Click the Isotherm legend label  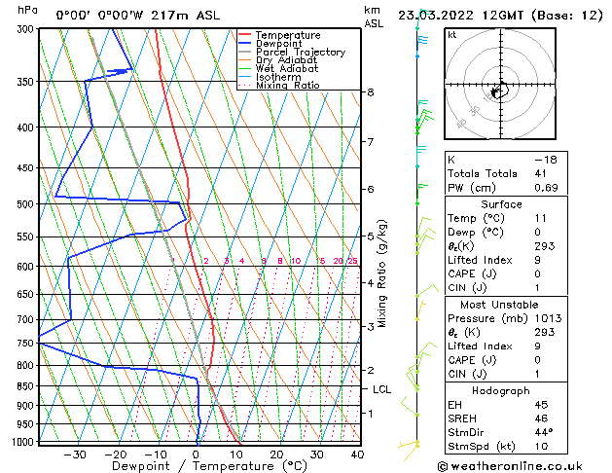[x=278, y=77]
